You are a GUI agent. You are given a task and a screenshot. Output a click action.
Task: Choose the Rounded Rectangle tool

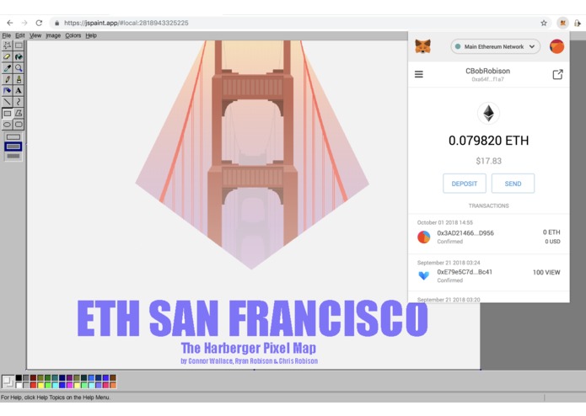(x=19, y=125)
